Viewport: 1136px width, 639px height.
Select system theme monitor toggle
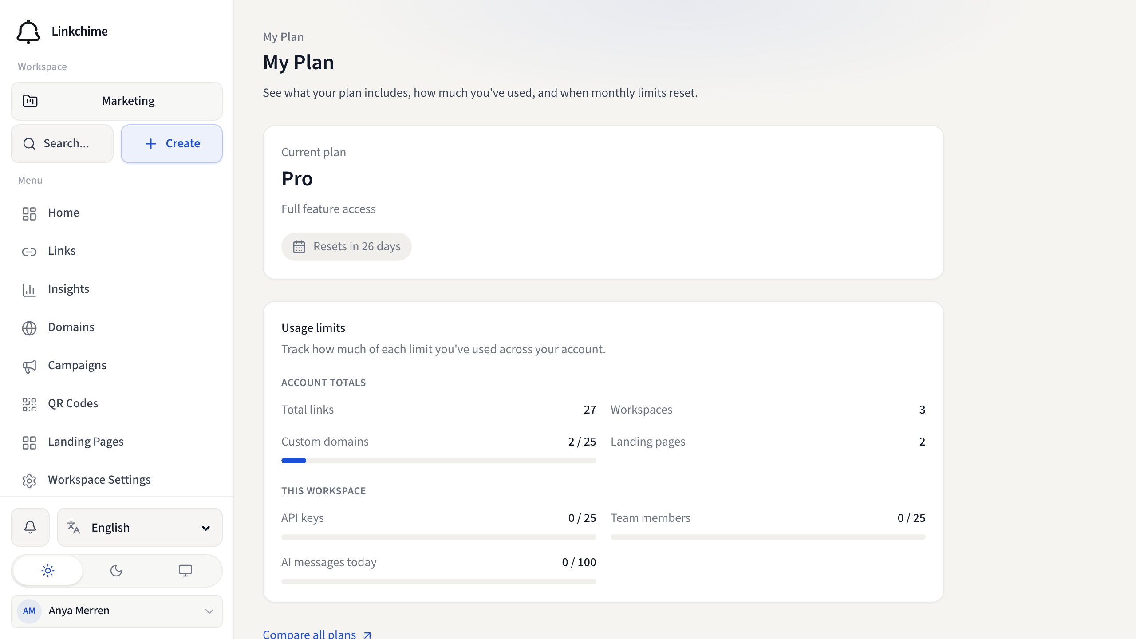185,571
